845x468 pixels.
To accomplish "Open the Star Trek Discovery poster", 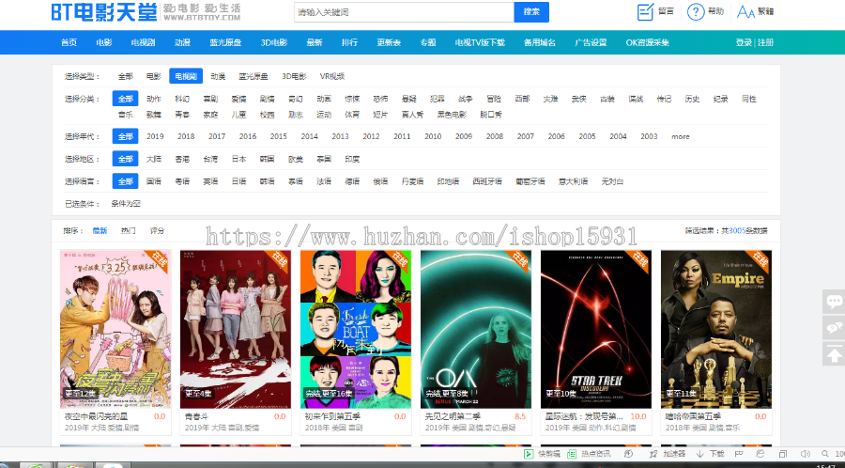I will [x=596, y=329].
